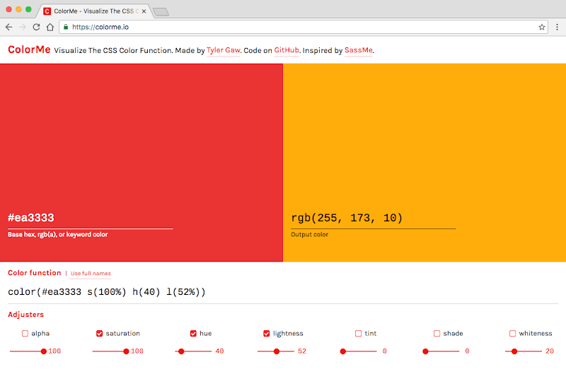Click the Adjusters section heading
Image resolution: width=566 pixels, height=372 pixels.
[25, 315]
